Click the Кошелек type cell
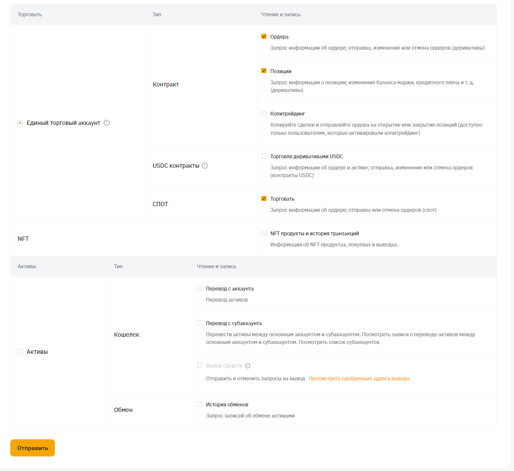The image size is (514, 471). tap(127, 335)
